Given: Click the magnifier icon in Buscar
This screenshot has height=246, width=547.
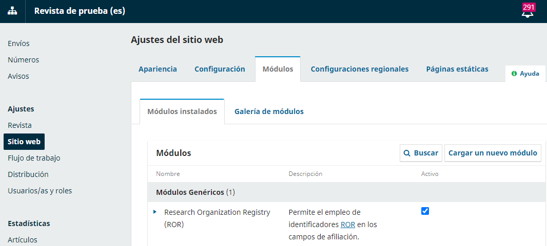Looking at the screenshot, I should point(407,153).
